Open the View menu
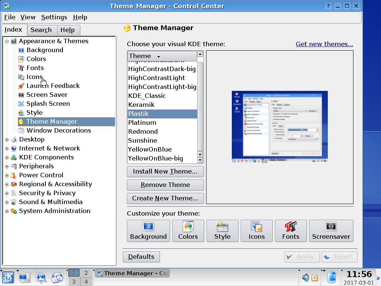 pyautogui.click(x=28, y=17)
